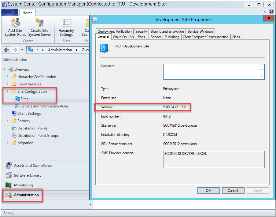The image size is (276, 217).
Task: Confirm properties with the OK button
Action: 208,191
